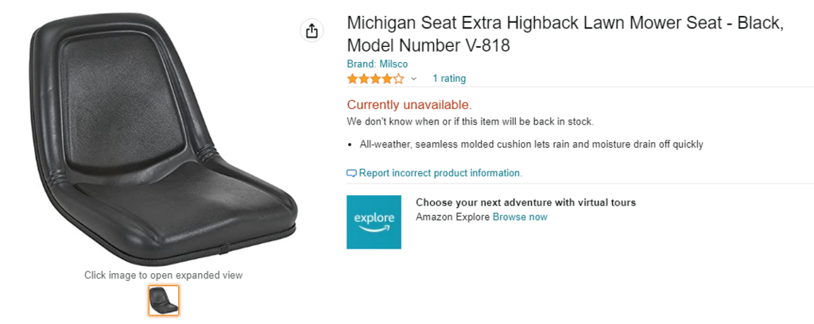Click the red "Currently unavailable." text
Image resolution: width=814 pixels, height=324 pixels.
[409, 104]
